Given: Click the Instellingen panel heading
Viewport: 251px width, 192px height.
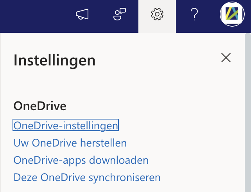Looking at the screenshot, I should (54, 60).
